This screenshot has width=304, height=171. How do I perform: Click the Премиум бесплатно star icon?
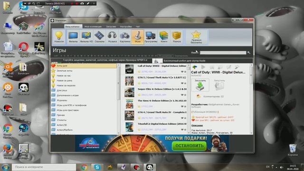(196, 37)
